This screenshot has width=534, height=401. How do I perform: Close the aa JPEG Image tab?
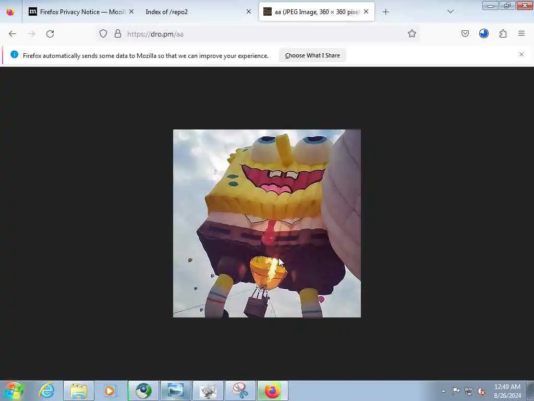366,11
